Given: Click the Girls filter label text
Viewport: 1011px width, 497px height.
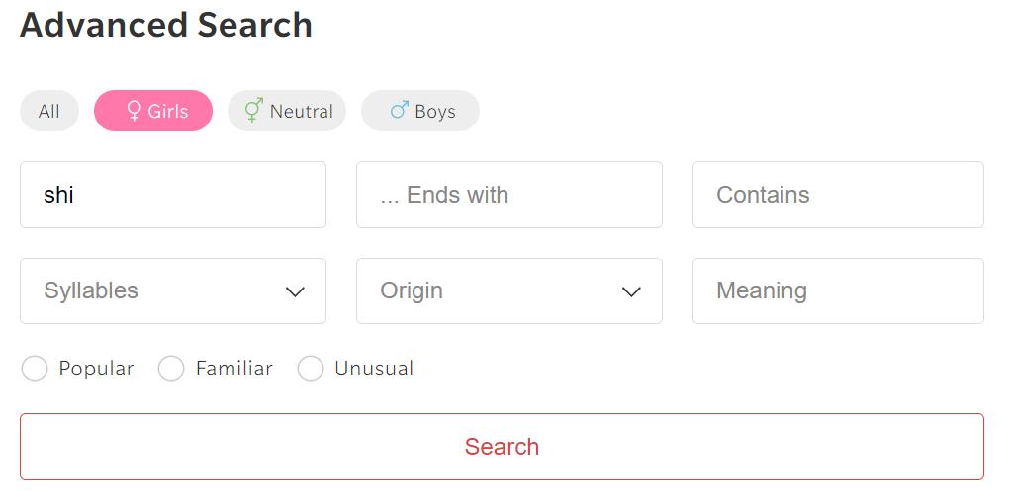Looking at the screenshot, I should (x=168, y=112).
